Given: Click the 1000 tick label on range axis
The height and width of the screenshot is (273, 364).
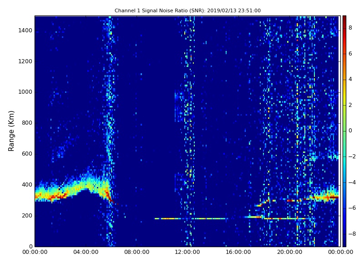Looking at the screenshot, I should point(25,92).
